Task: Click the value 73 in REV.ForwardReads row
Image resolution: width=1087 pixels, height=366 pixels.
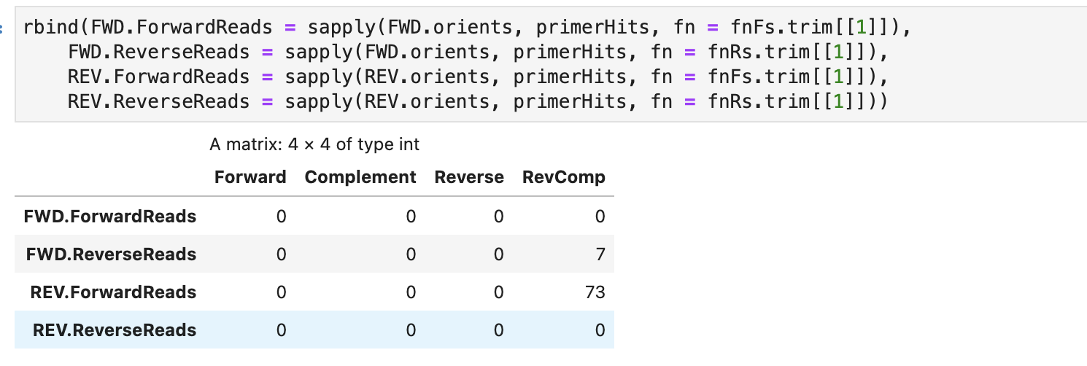Action: [595, 292]
